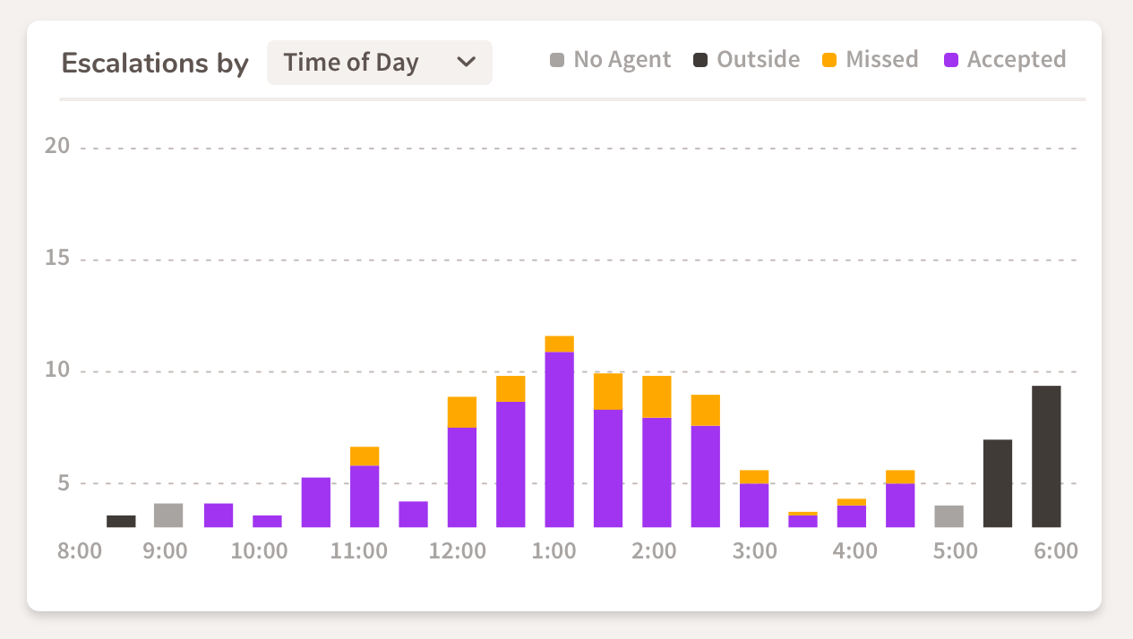
Task: Open the dropdown next to Escalations by
Action: pos(379,62)
